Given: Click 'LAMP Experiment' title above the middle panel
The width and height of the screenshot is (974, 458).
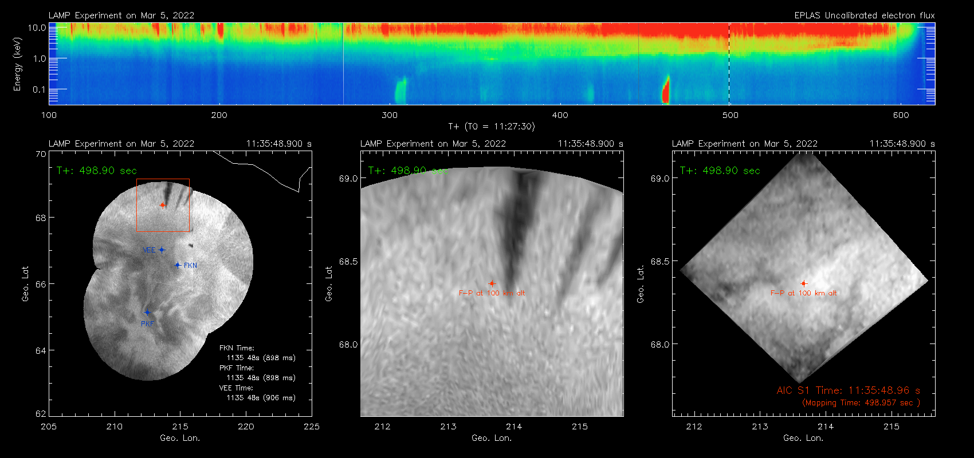Looking at the screenshot, I should tap(433, 144).
